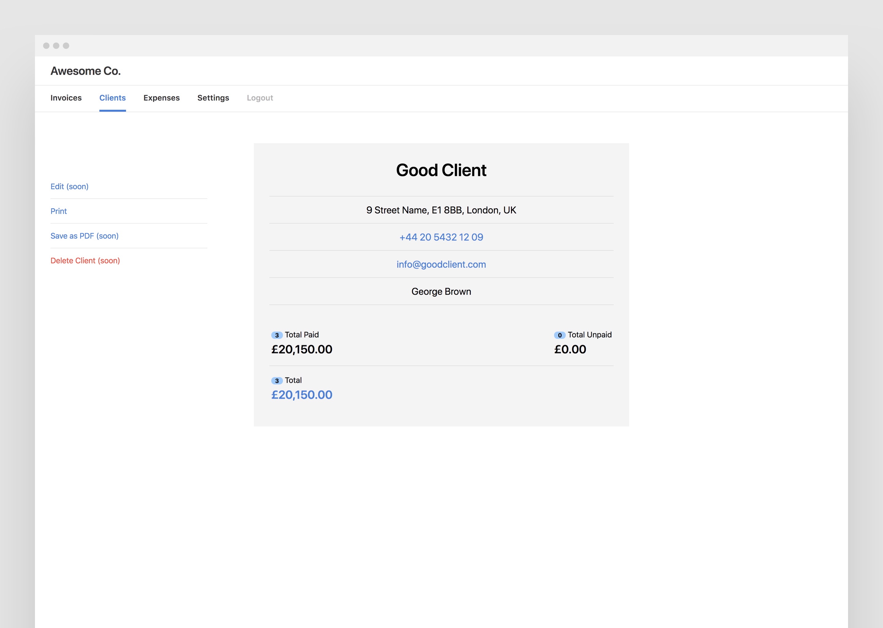This screenshot has width=883, height=628.
Task: Click Delete Client (soon)
Action: point(86,261)
